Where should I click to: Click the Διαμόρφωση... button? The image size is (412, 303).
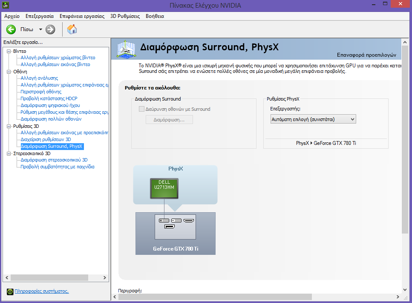[169, 120]
